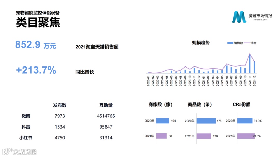Click the 宠物智能监控伴侣设备 subtitle
The width and height of the screenshot is (280, 157).
pos(38,13)
